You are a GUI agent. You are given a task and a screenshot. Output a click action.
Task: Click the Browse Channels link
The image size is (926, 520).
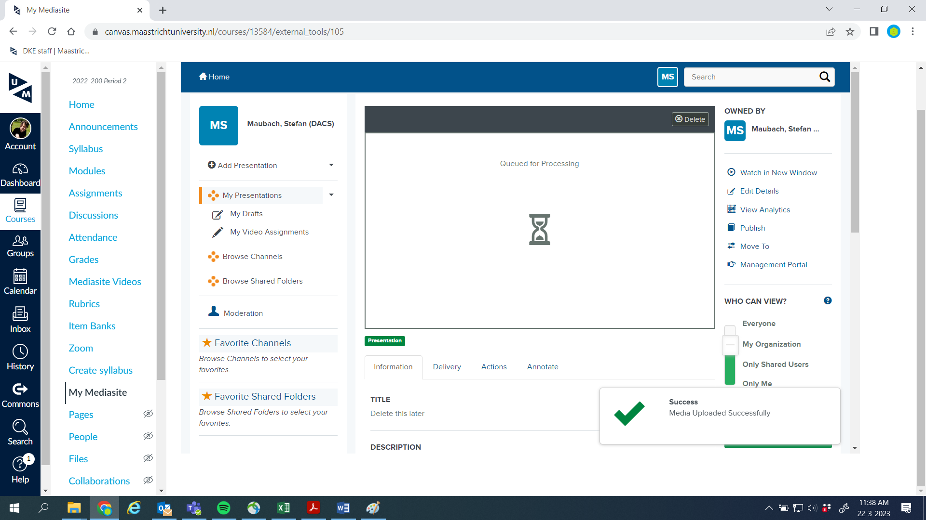(253, 257)
